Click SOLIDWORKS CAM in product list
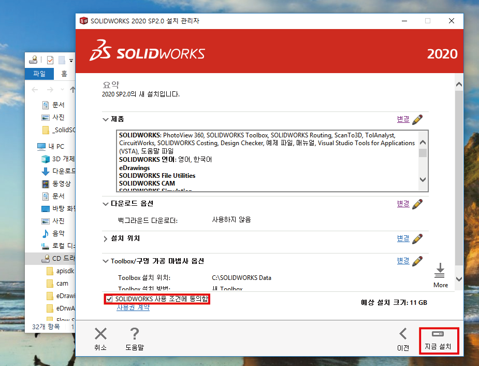The height and width of the screenshot is (366, 479). click(x=147, y=184)
